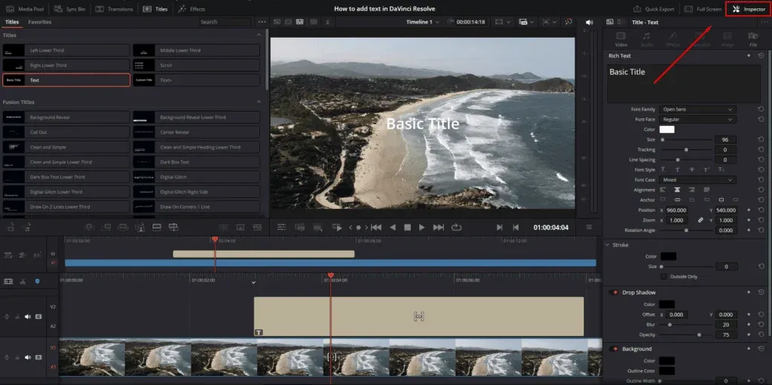This screenshot has width=772, height=385.
Task: Open the Transitions tab
Action: click(115, 9)
